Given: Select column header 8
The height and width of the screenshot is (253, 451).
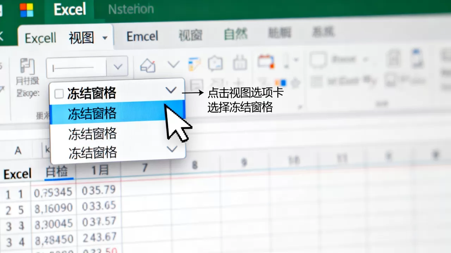Looking at the screenshot, I should (194, 165).
